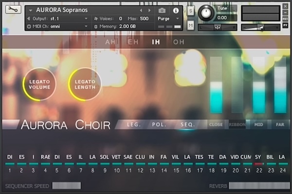Select the AH vowel
This screenshot has height=194, width=292.
(110, 42)
